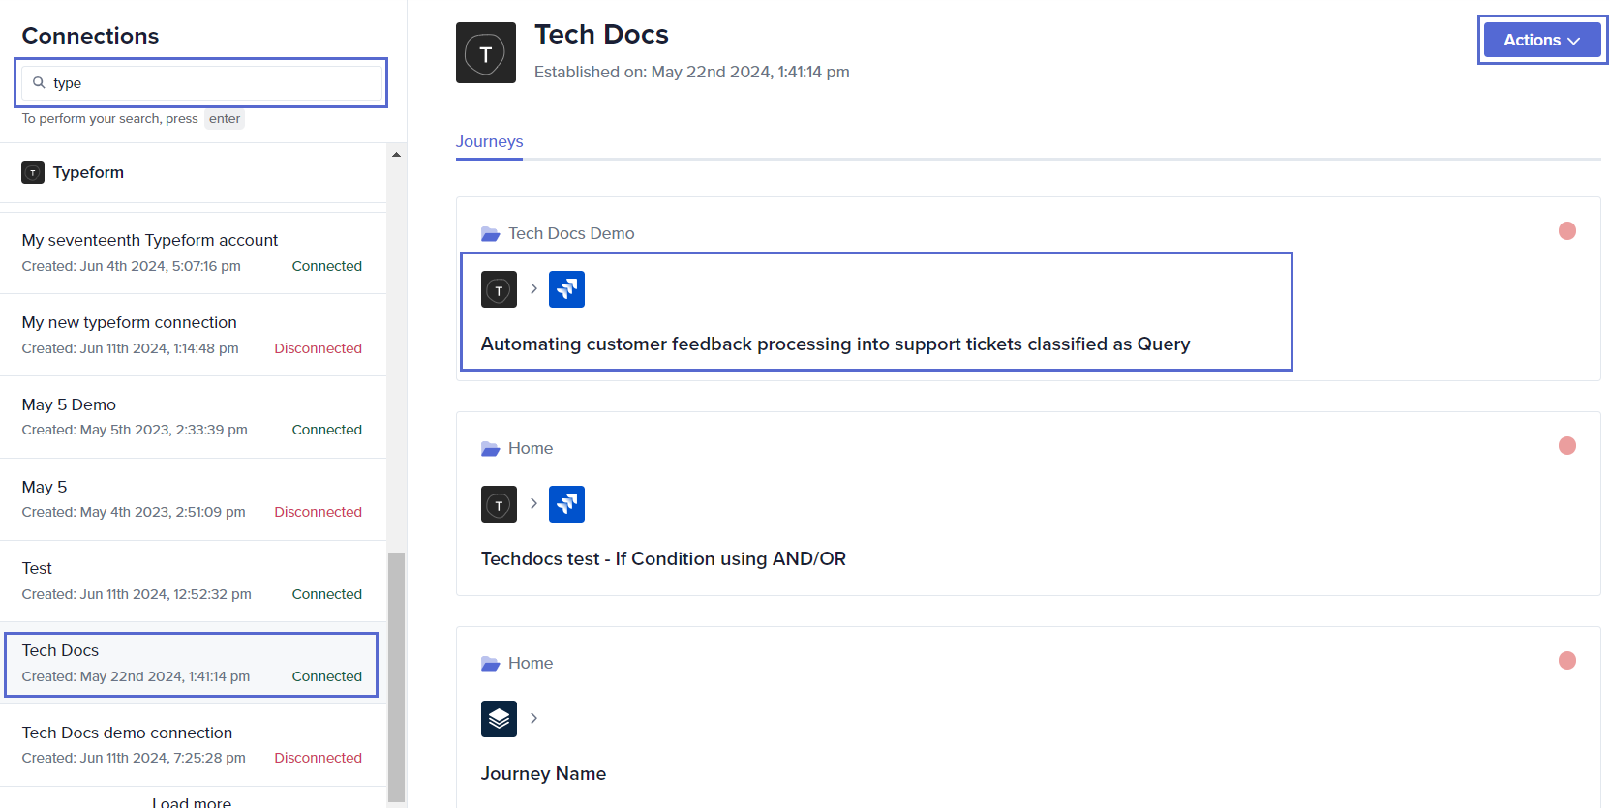Click Established on date under Tech Docs
The width and height of the screenshot is (1610, 808).
coord(692,73)
